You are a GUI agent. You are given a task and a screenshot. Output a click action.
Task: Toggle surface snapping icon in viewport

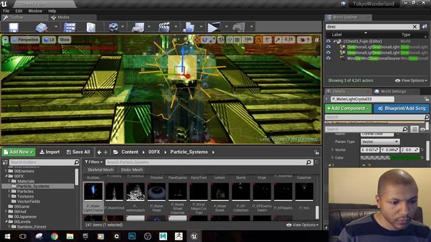pyautogui.click(x=229, y=40)
